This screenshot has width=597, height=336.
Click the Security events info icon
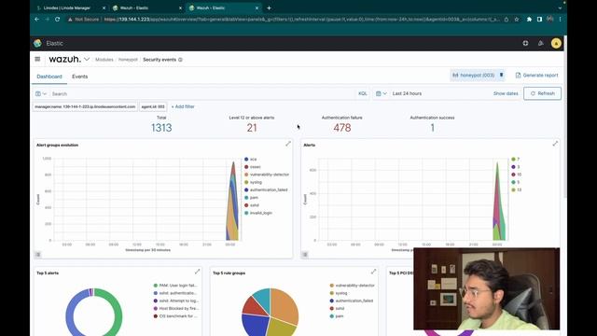point(180,60)
